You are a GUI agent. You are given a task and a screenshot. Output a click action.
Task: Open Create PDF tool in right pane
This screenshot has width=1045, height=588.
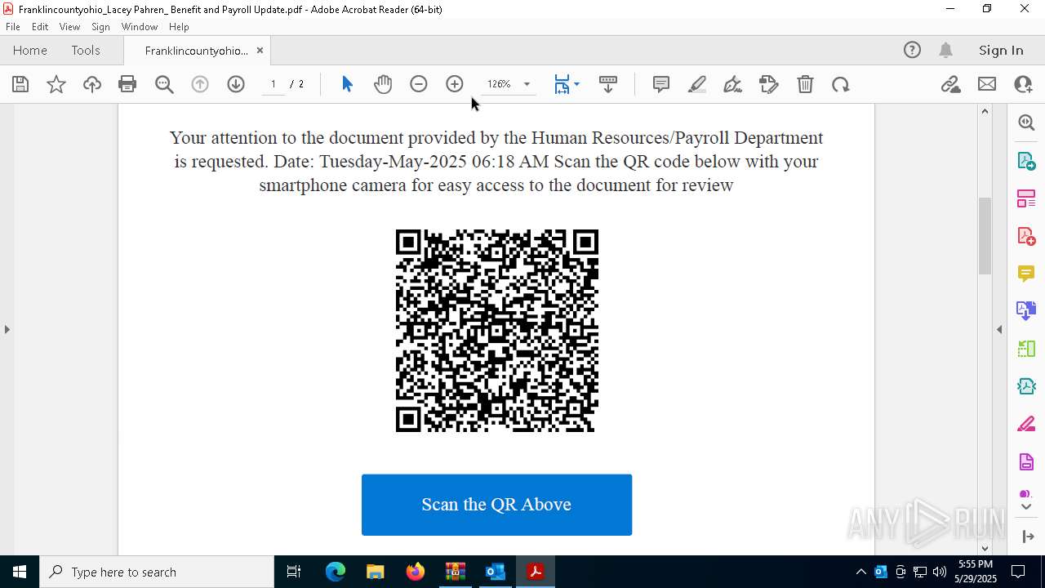click(1026, 236)
